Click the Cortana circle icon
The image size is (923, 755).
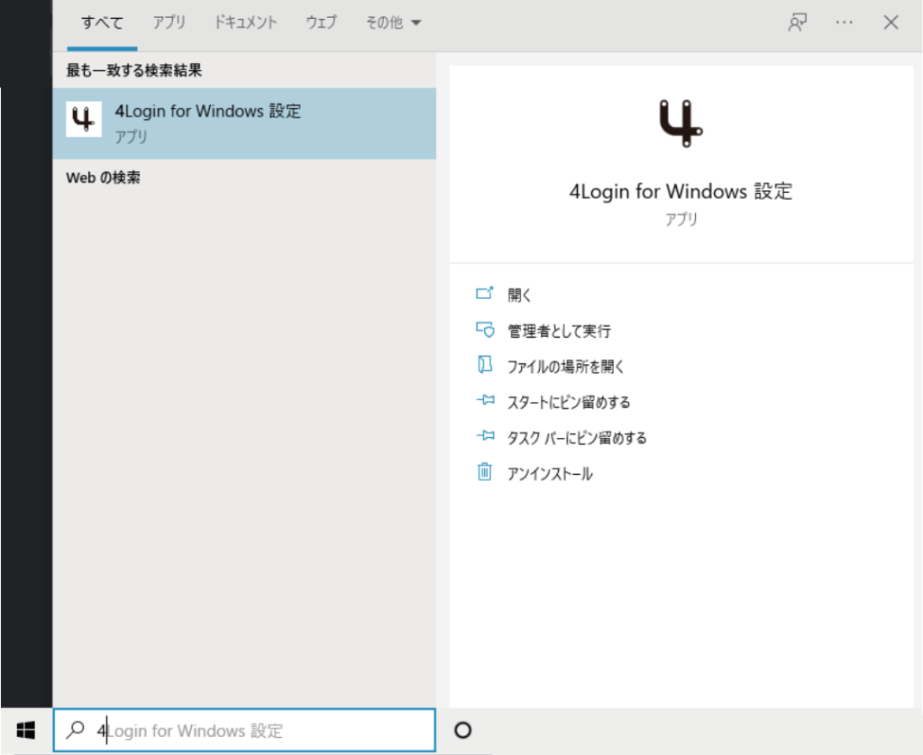click(x=463, y=731)
